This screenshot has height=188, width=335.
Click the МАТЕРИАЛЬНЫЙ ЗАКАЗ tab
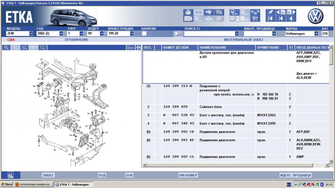click(x=243, y=40)
